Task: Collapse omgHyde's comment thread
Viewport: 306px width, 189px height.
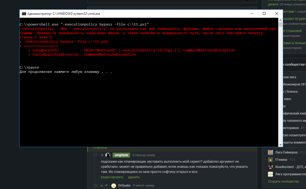Action: pyautogui.click(x=95, y=155)
